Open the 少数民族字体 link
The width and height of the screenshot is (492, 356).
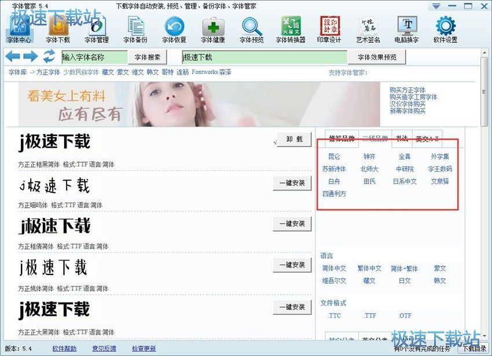tap(81, 72)
